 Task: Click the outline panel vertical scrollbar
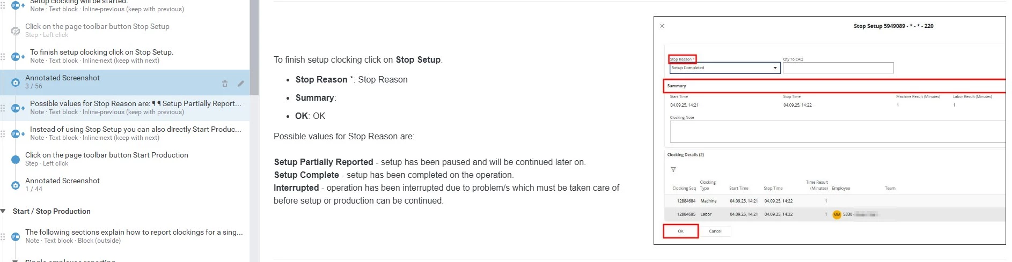[254, 47]
